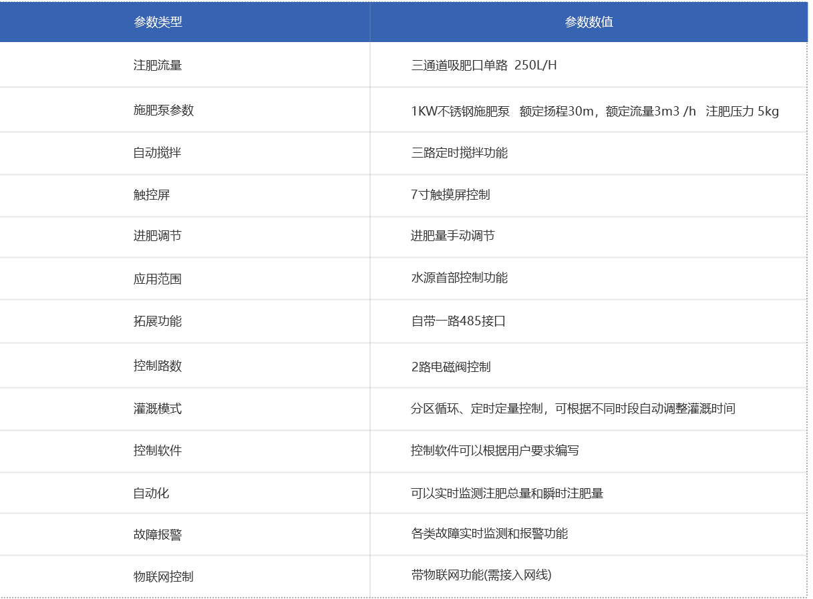Click the 参数数值 table header

coord(589,21)
